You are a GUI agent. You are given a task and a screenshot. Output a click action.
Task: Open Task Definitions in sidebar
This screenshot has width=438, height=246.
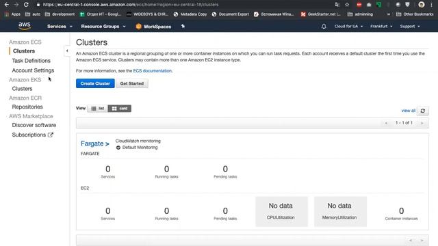(x=31, y=61)
